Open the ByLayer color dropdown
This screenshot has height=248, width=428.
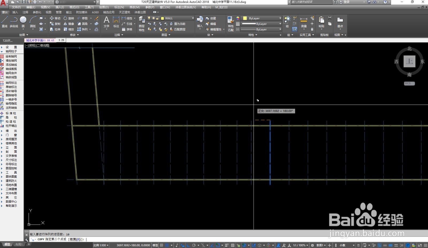[x=280, y=18]
